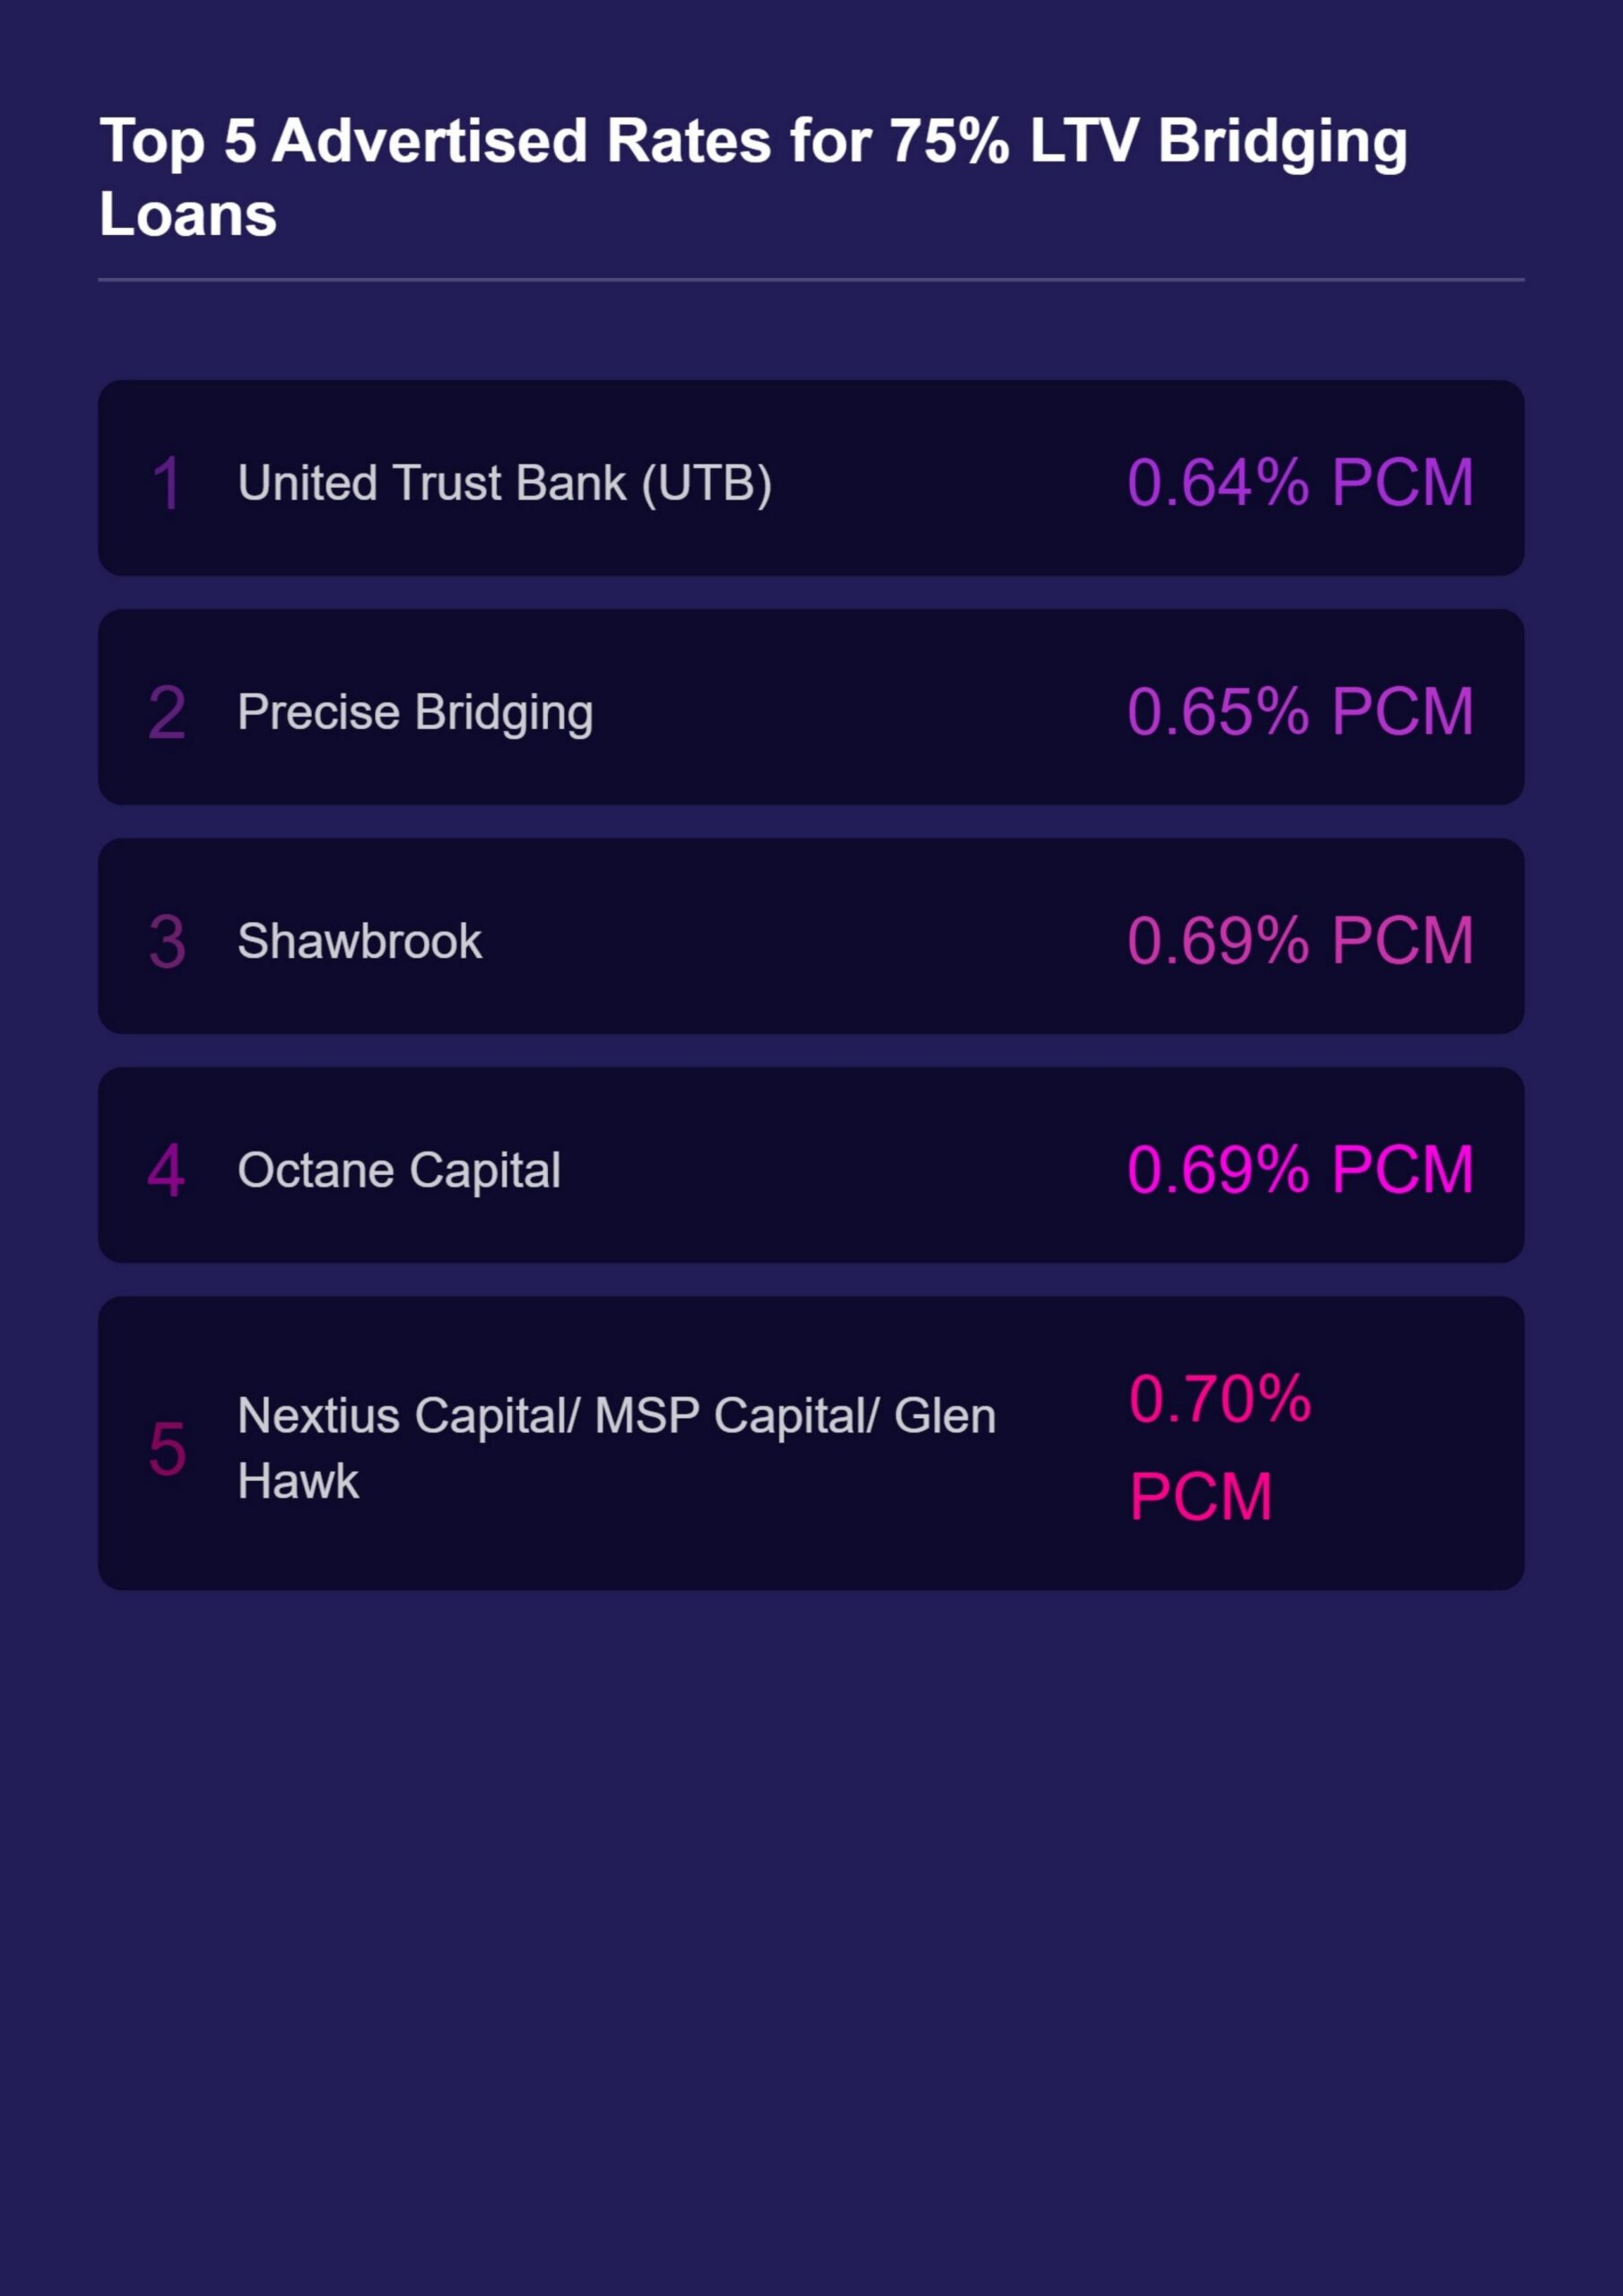Click the divider line under the title
This screenshot has width=1623, height=2296.
click(811, 280)
